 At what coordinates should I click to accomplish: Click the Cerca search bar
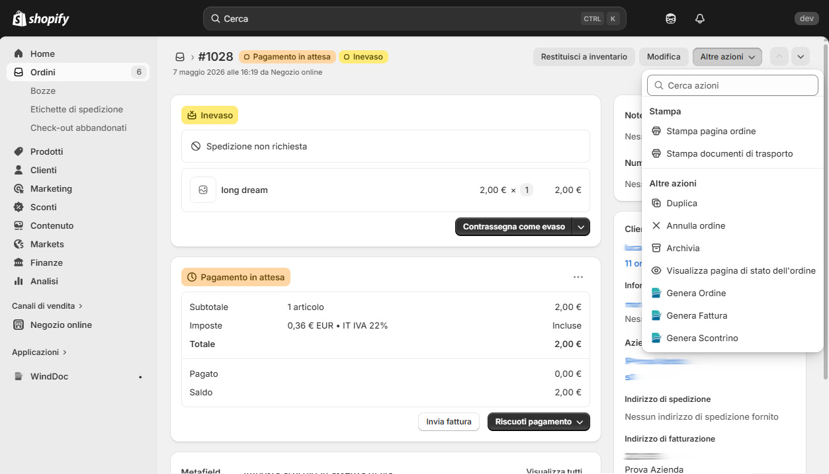tap(414, 19)
